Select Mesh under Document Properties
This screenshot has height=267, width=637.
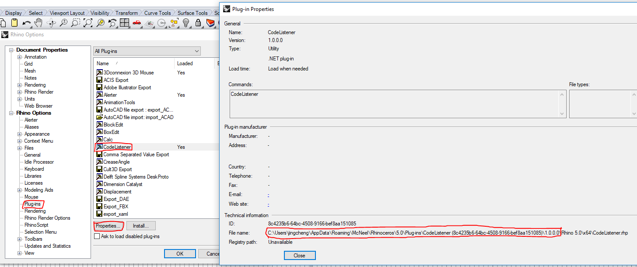(x=30, y=71)
